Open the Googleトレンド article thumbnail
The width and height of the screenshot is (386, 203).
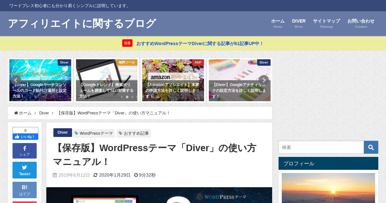point(106,80)
